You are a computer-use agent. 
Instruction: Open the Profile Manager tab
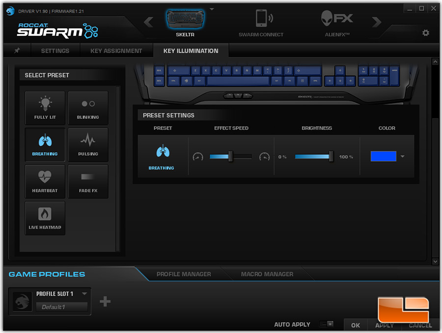[x=184, y=274]
